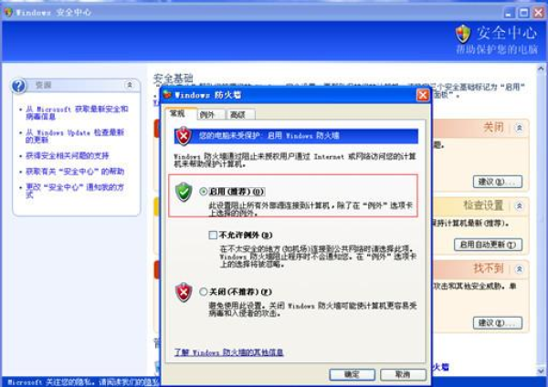This screenshot has width=548, height=387.
Task: Close the Windows 安全中心 window
Action: (538, 13)
